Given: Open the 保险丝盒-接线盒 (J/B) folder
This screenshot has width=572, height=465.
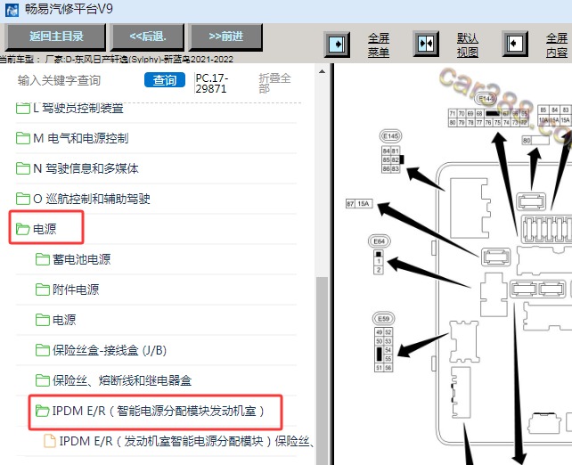Looking at the screenshot, I should tap(110, 350).
